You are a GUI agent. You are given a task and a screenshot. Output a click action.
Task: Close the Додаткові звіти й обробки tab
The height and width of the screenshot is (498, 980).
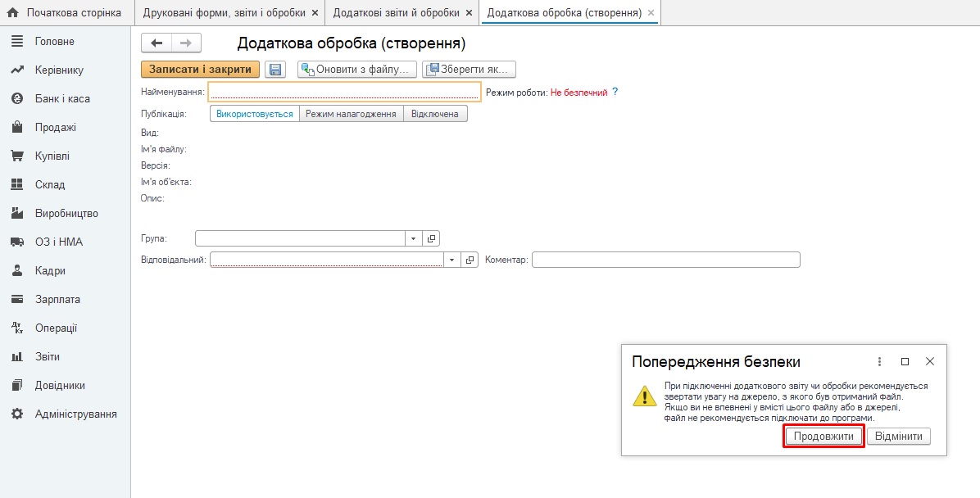(x=468, y=13)
